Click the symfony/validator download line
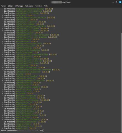Viewport: 122px width, 133px height. [x=22, y=33]
